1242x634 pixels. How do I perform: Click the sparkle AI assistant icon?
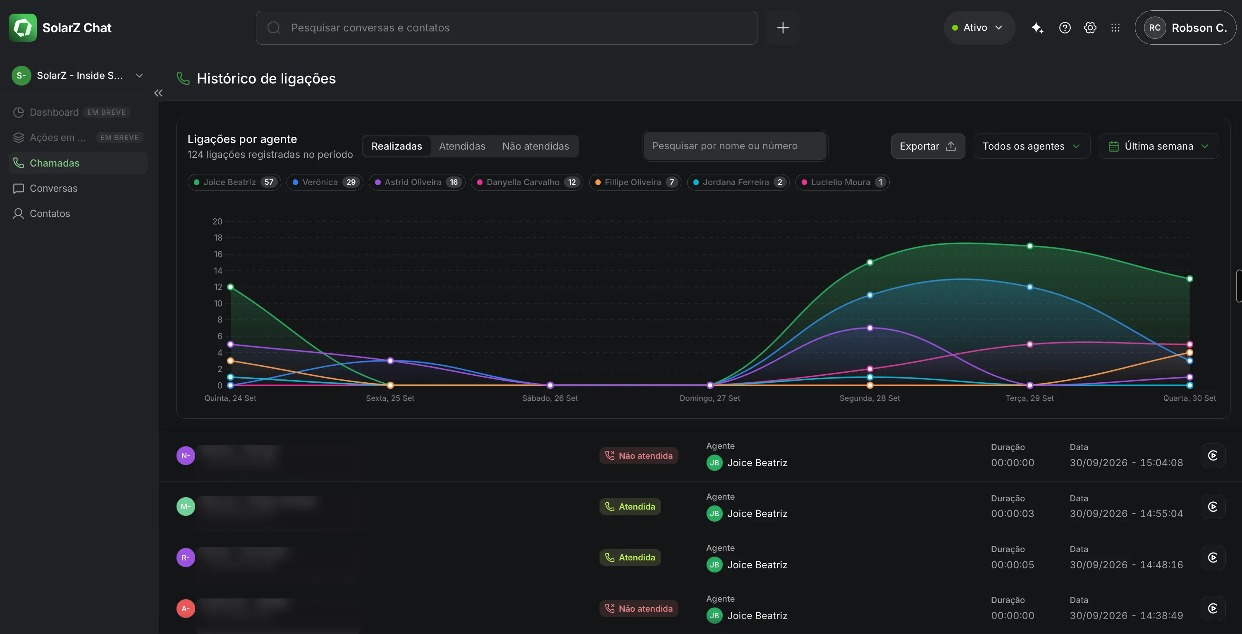1037,28
